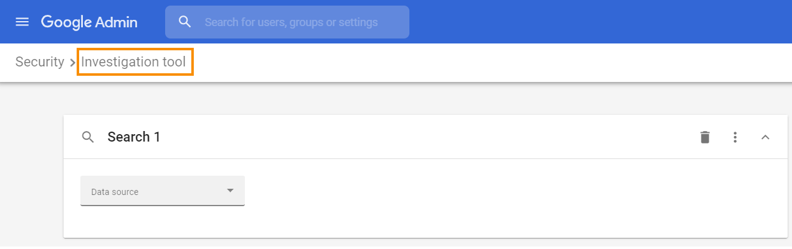Screen dimensions: 792x249
Task: Click the Search 1 title text
Action: (x=134, y=137)
